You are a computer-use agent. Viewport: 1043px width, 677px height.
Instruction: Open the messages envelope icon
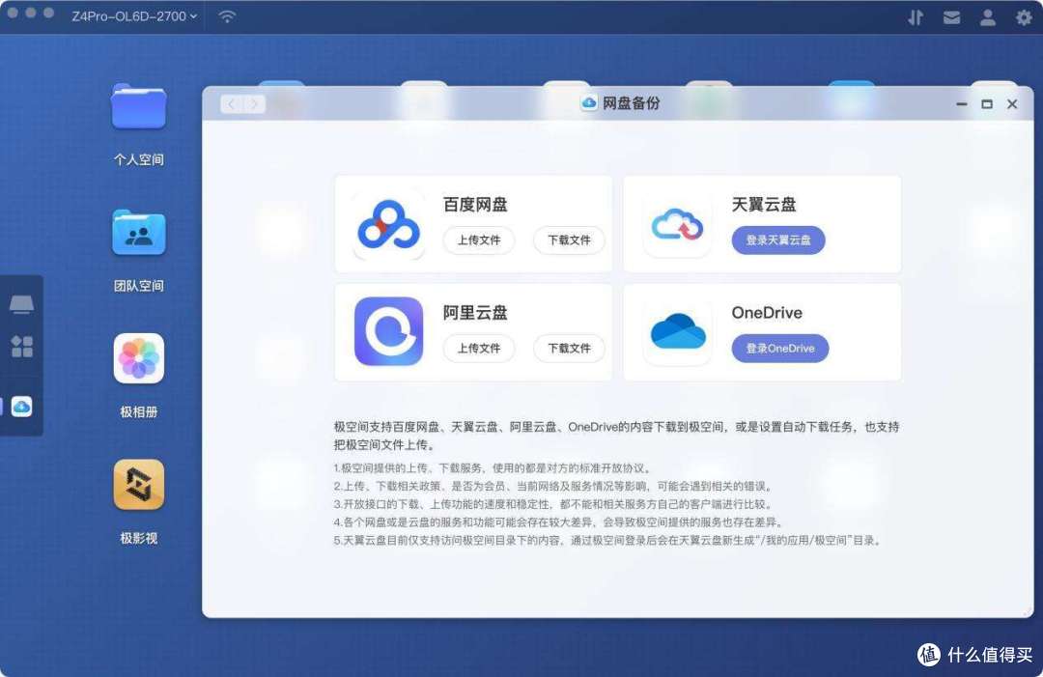(x=952, y=17)
